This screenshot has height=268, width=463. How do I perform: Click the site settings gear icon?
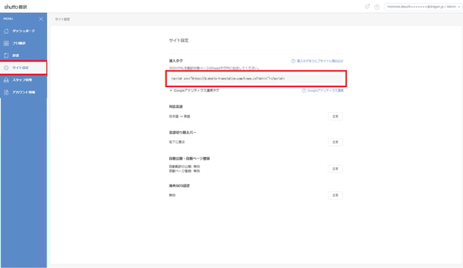click(6, 68)
